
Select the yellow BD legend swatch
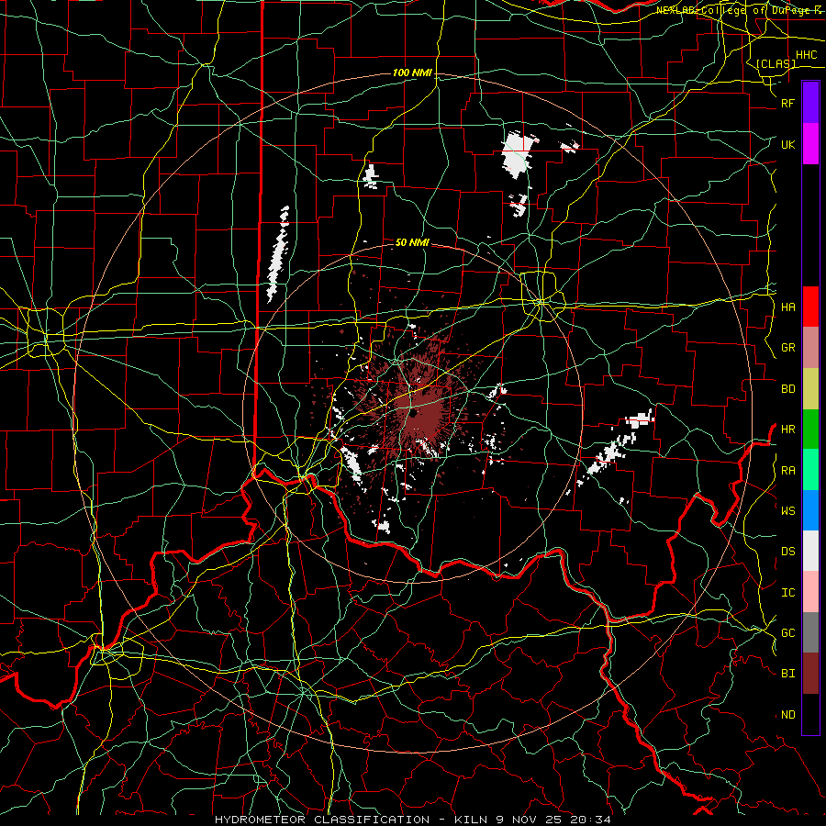[810, 388]
